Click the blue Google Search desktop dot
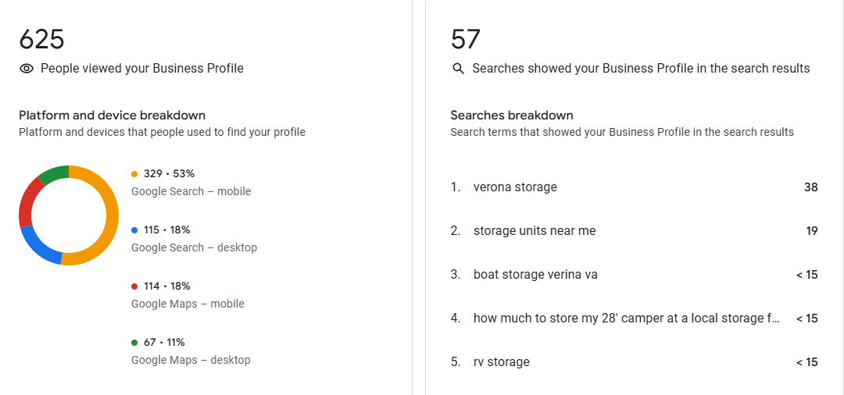The image size is (844, 395). (x=134, y=230)
